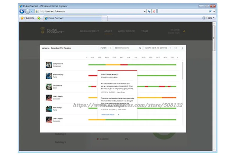Open the Favorites star button

tap(27, 18)
